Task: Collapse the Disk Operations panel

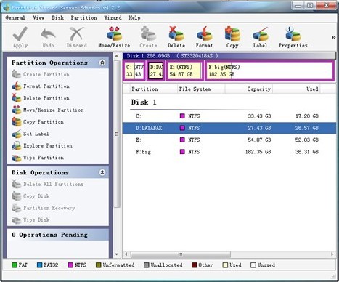Action: click(x=102, y=172)
